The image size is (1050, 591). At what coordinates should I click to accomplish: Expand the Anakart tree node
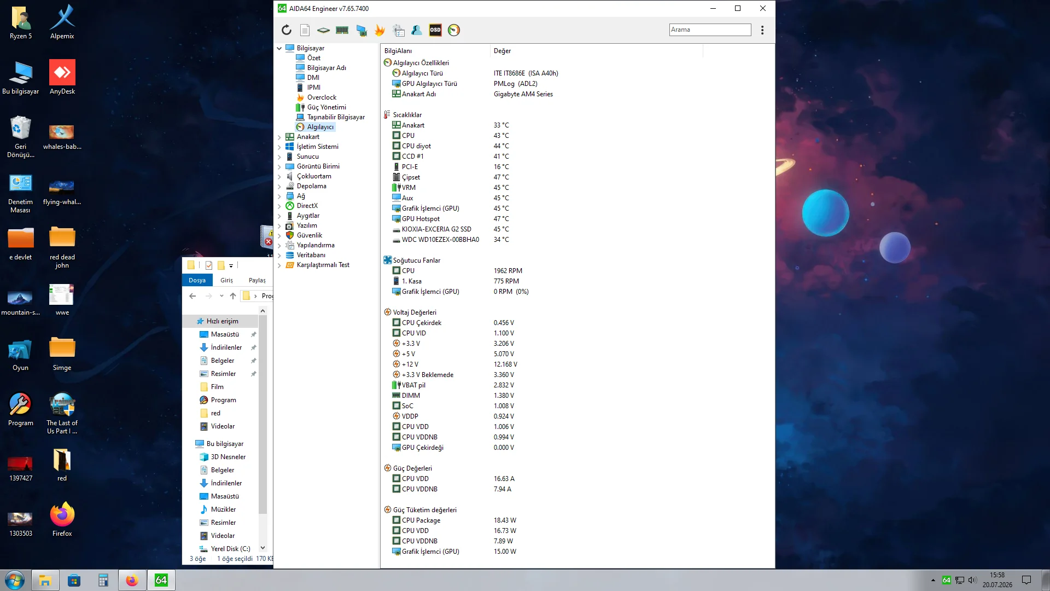click(279, 137)
